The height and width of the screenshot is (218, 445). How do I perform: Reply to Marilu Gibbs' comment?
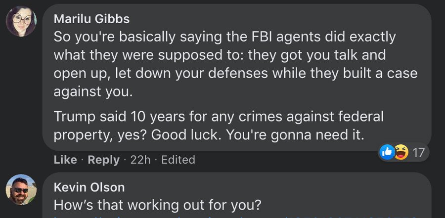104,160
